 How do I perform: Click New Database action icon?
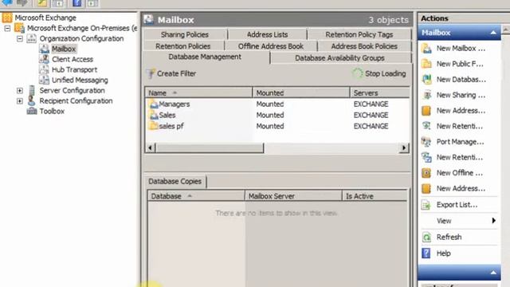tap(426, 80)
